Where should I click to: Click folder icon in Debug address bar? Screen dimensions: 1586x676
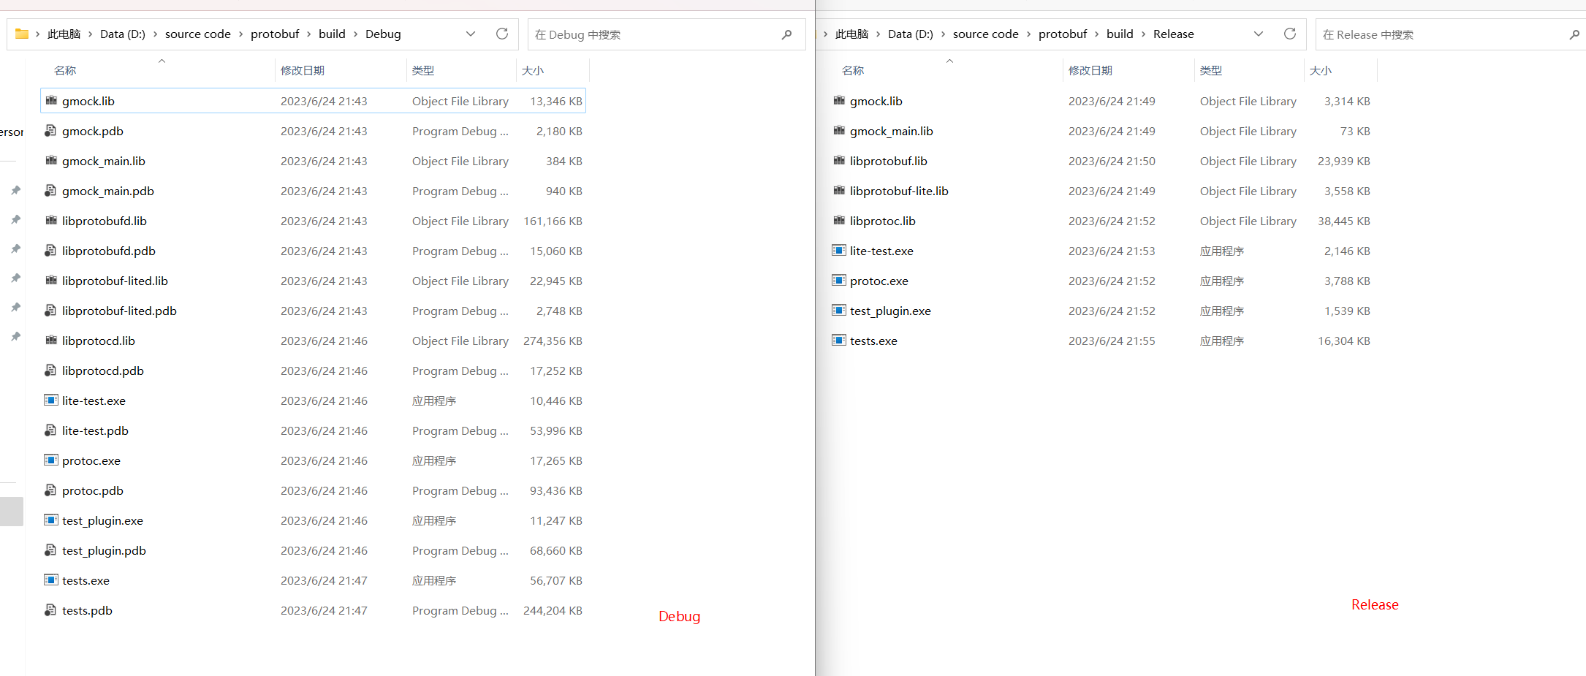(x=22, y=34)
